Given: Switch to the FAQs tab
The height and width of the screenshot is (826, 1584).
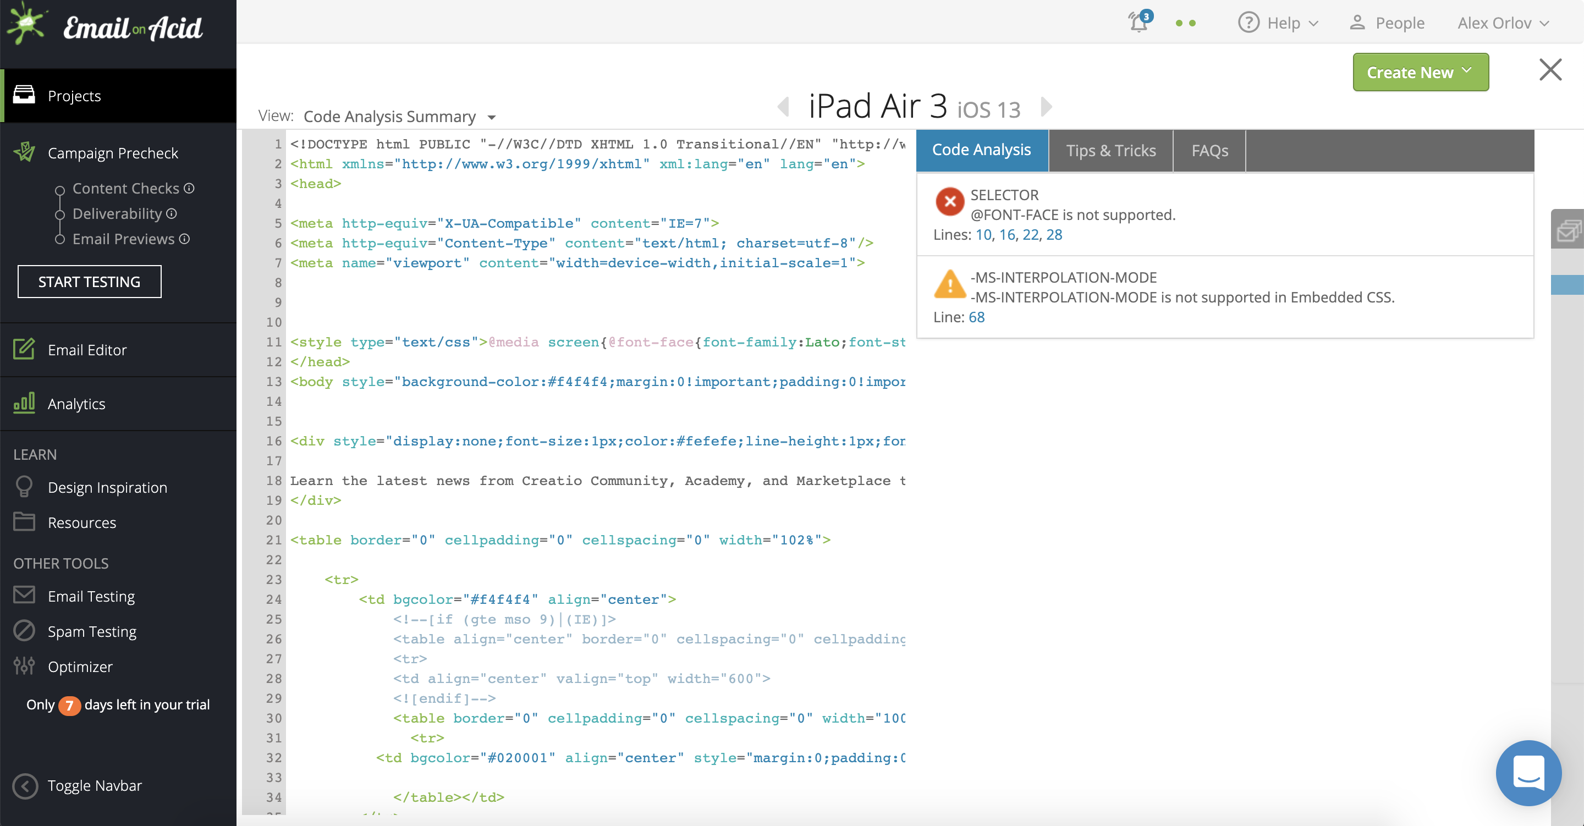Looking at the screenshot, I should [x=1209, y=151].
